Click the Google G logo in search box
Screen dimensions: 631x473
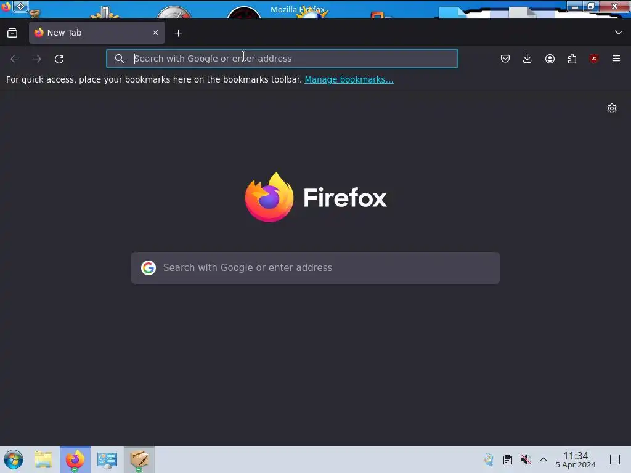pyautogui.click(x=149, y=268)
